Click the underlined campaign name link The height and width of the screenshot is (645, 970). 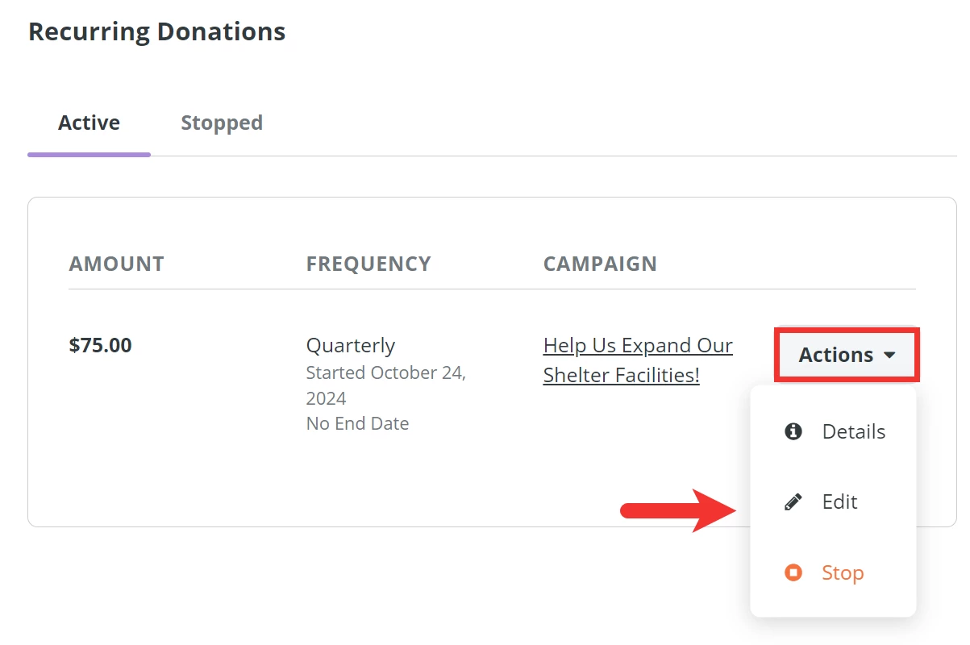click(638, 360)
